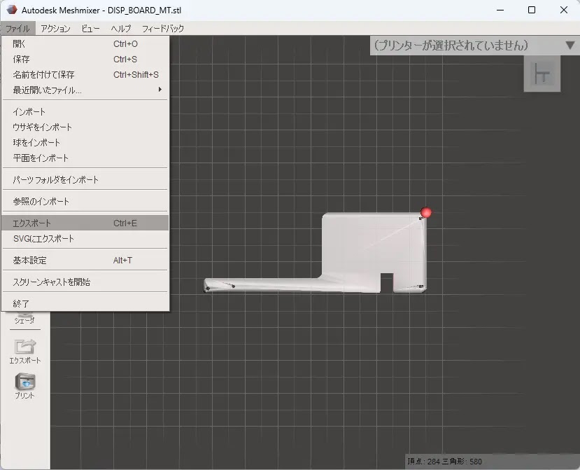Click the Export icon in left sidebar
Image resolution: width=580 pixels, height=470 pixels.
[x=24, y=351]
